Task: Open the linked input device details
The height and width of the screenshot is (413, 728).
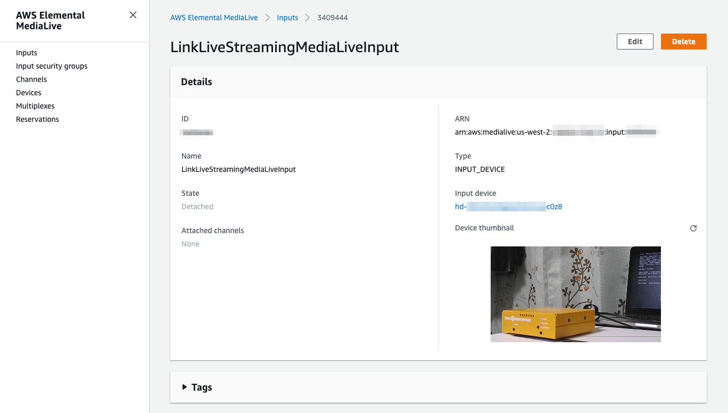Action: [x=508, y=206]
